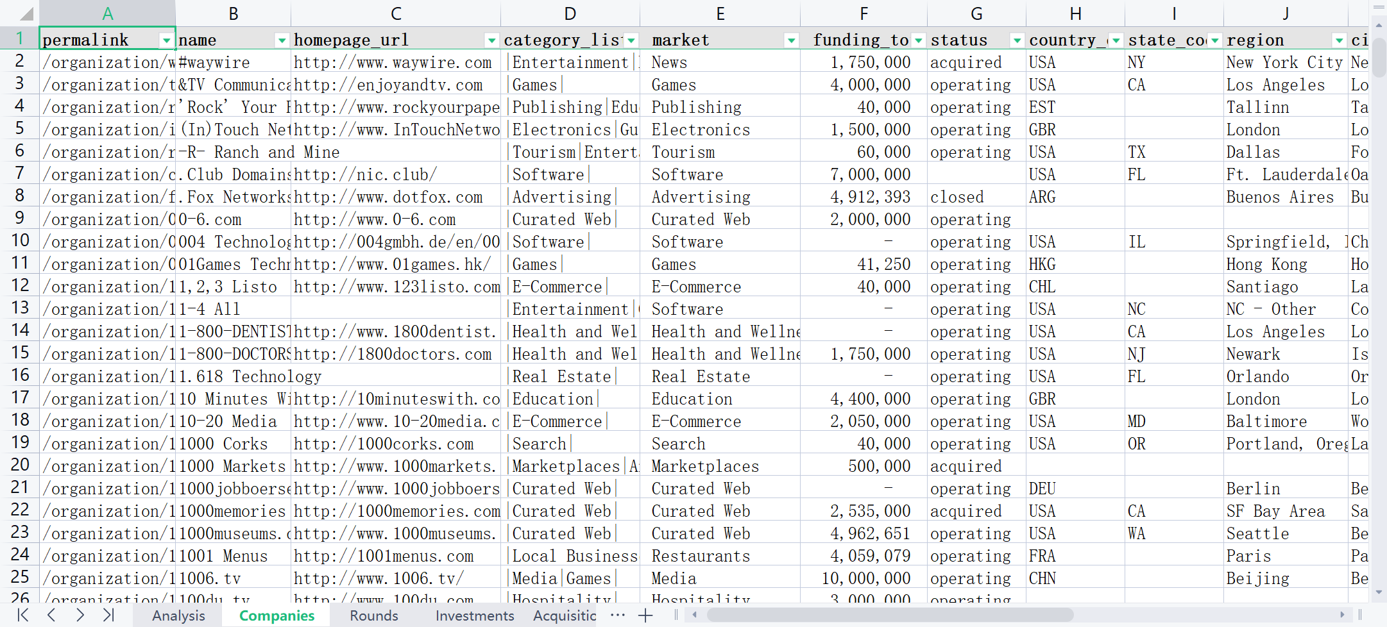Select column I header
This screenshot has width=1387, height=627.
pyautogui.click(x=1175, y=13)
